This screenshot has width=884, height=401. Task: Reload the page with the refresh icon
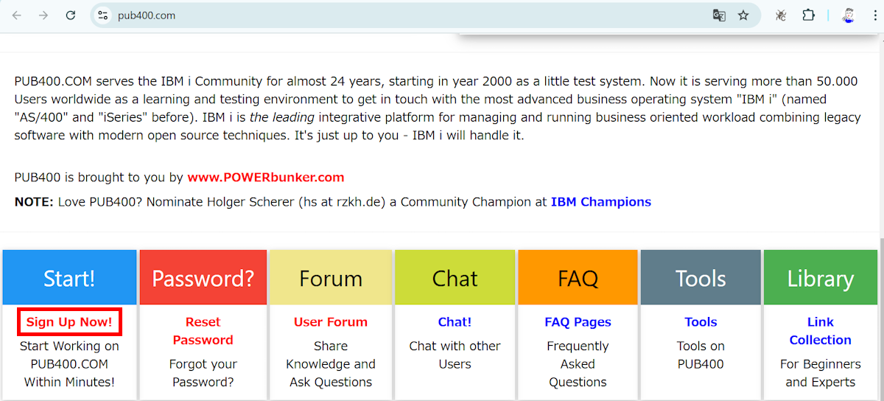[71, 15]
